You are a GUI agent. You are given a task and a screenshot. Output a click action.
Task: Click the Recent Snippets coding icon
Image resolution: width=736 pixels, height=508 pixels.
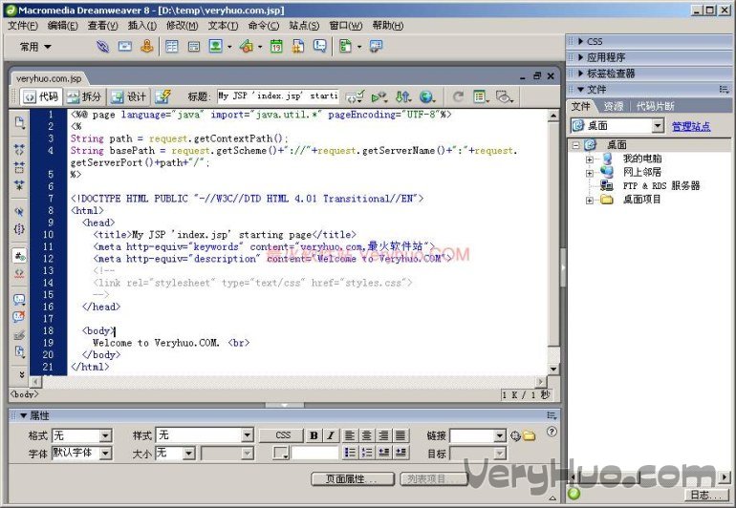19,351
